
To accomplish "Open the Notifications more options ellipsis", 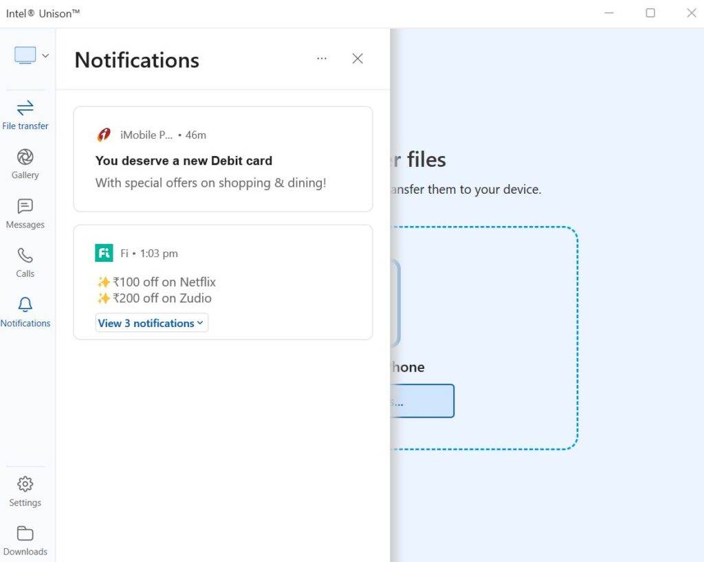I will 322,58.
